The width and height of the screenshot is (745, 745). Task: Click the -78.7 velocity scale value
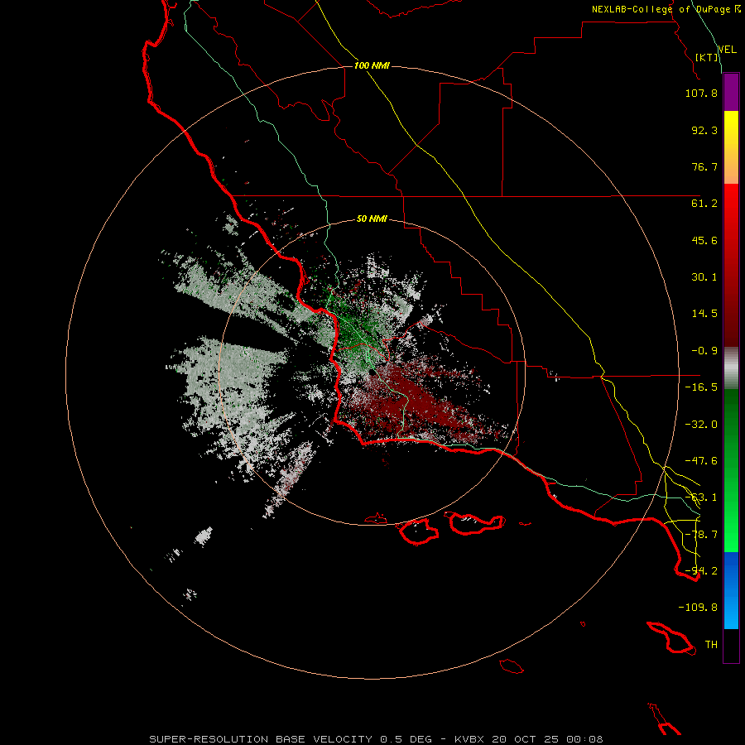pos(701,535)
